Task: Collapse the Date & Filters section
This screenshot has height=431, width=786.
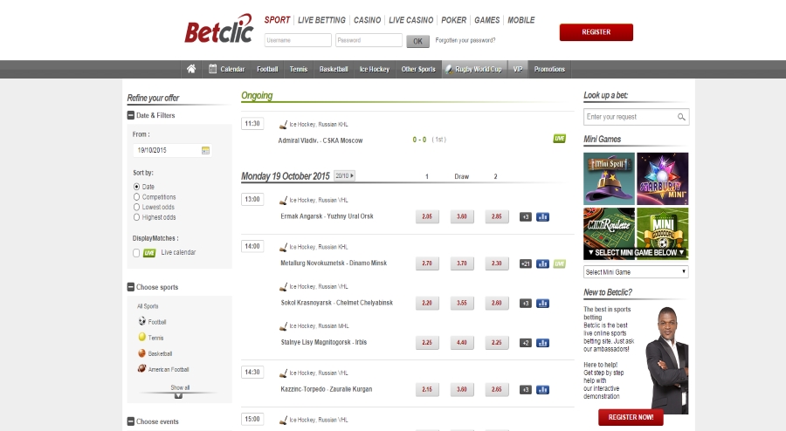Action: (131, 116)
